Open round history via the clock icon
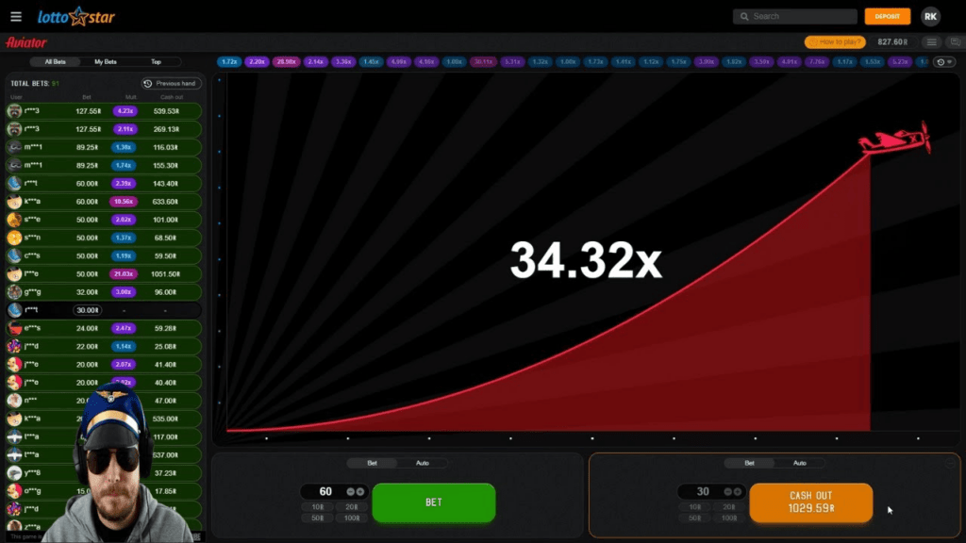The image size is (966, 543). click(x=941, y=61)
